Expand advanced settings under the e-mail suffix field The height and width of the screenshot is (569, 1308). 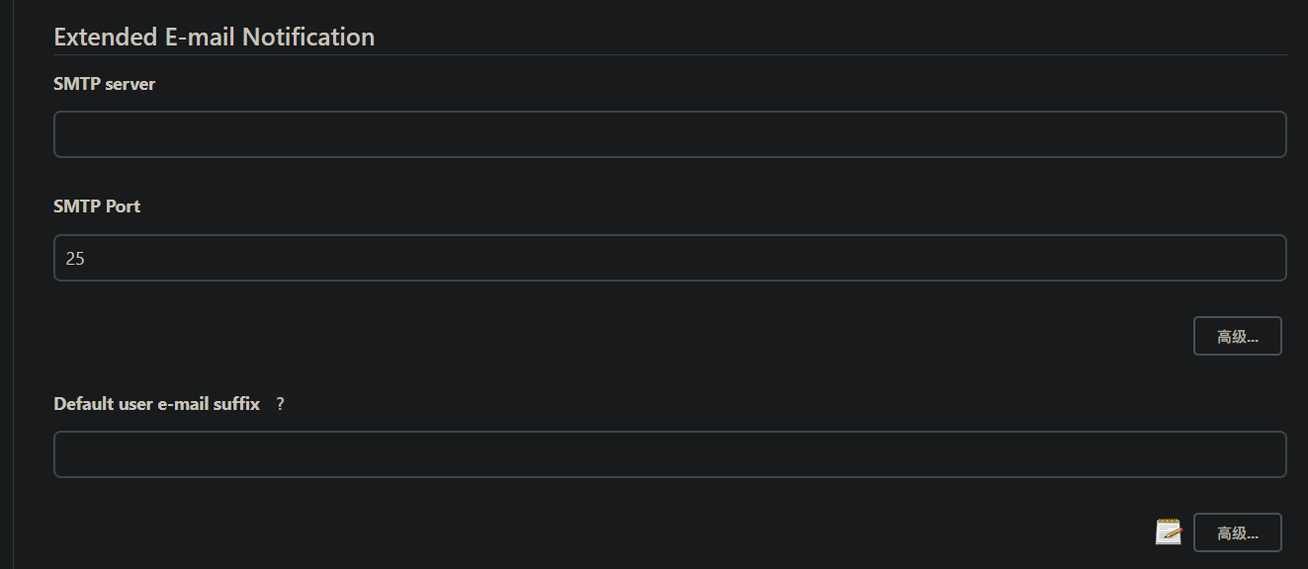pyautogui.click(x=1237, y=532)
